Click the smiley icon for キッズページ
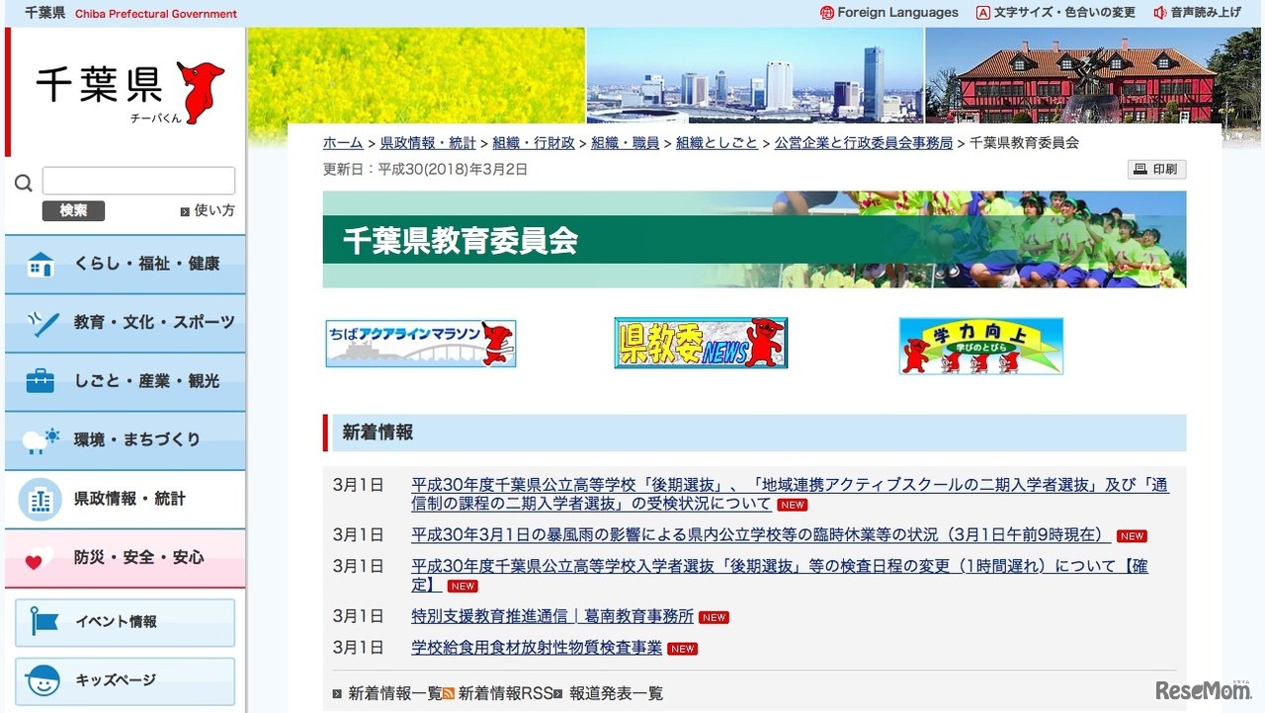 pos(42,680)
